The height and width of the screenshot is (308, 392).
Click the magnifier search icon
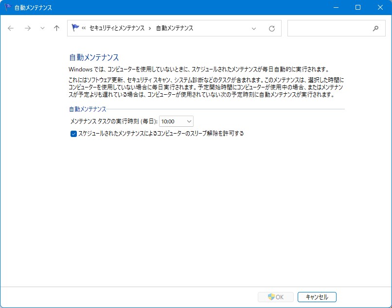(375, 28)
